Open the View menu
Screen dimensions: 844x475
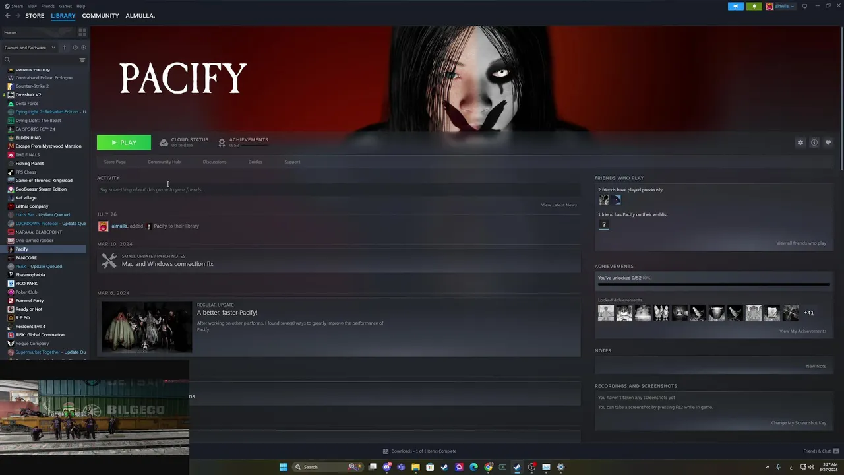click(x=32, y=6)
